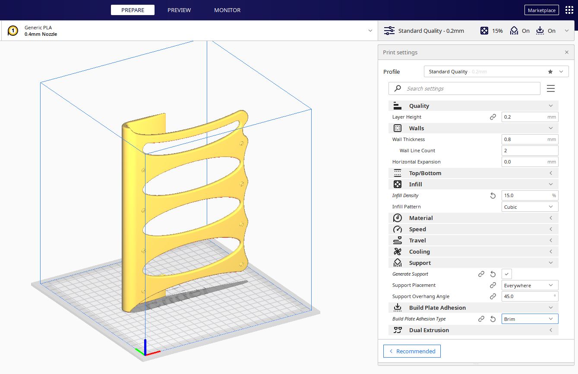Revert the Generate Support setting

point(493,274)
